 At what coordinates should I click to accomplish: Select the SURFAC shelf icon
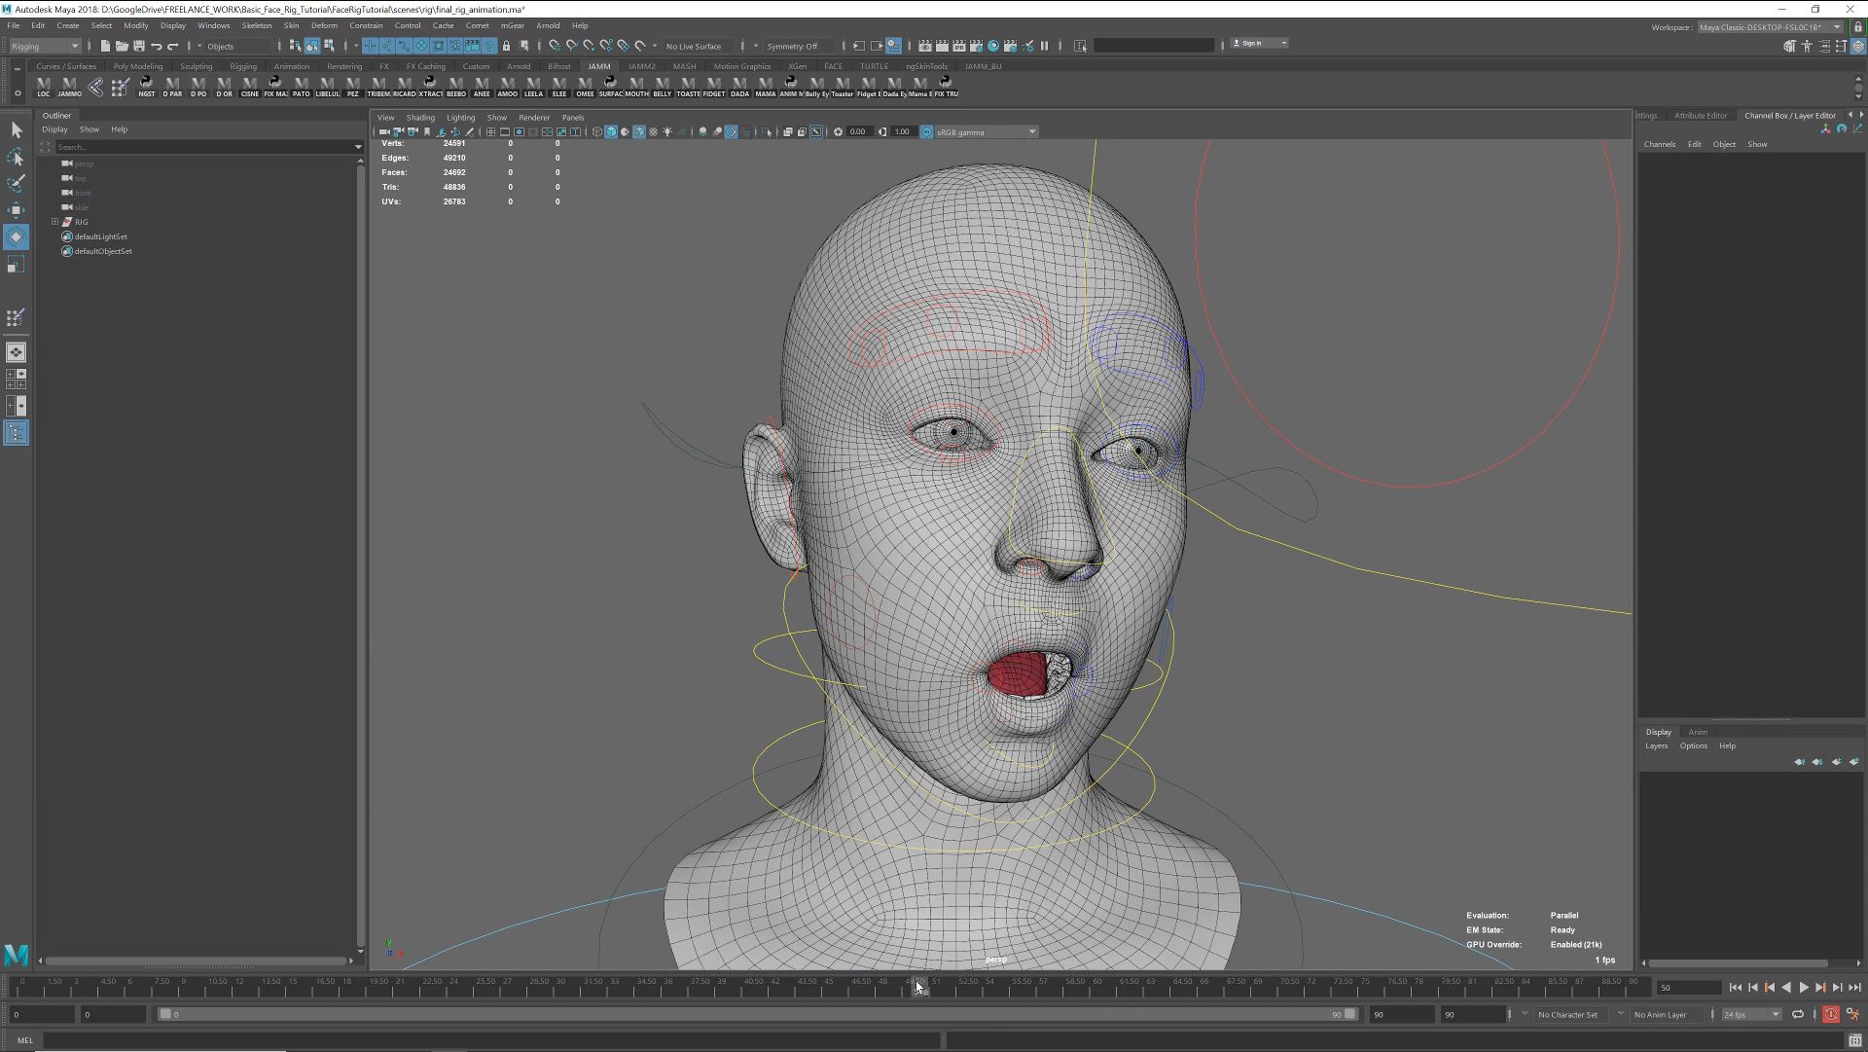point(613,88)
